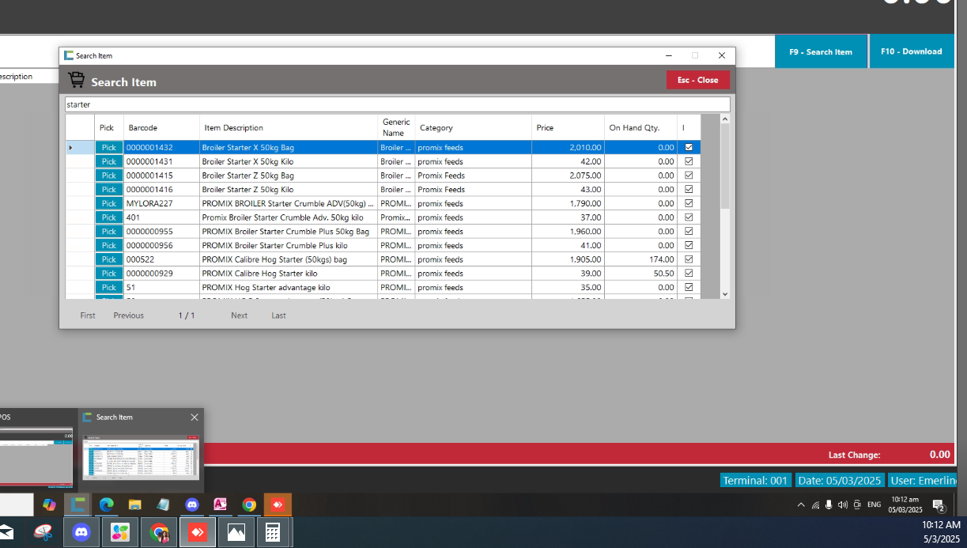Open the Calculator app icon

(x=273, y=533)
